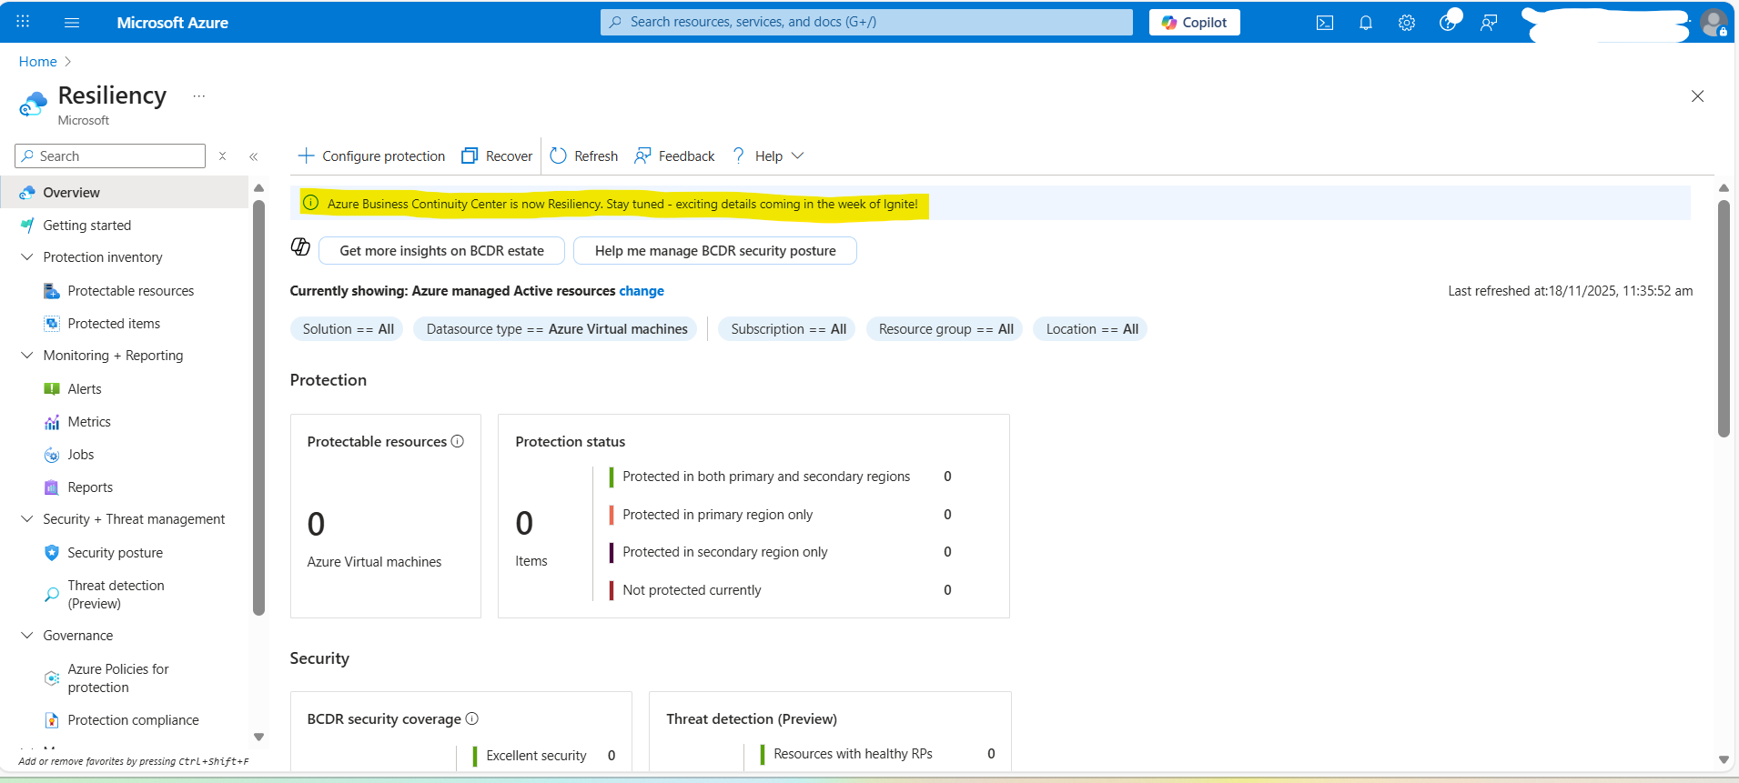Click the main page vertical scrollbar thumb
Viewport: 1739px width, 783px height.
pos(1724,318)
